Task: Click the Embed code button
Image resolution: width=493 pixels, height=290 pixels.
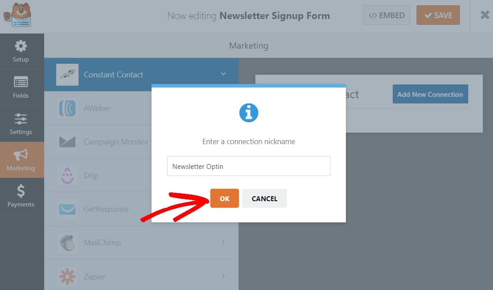Action: pyautogui.click(x=387, y=15)
